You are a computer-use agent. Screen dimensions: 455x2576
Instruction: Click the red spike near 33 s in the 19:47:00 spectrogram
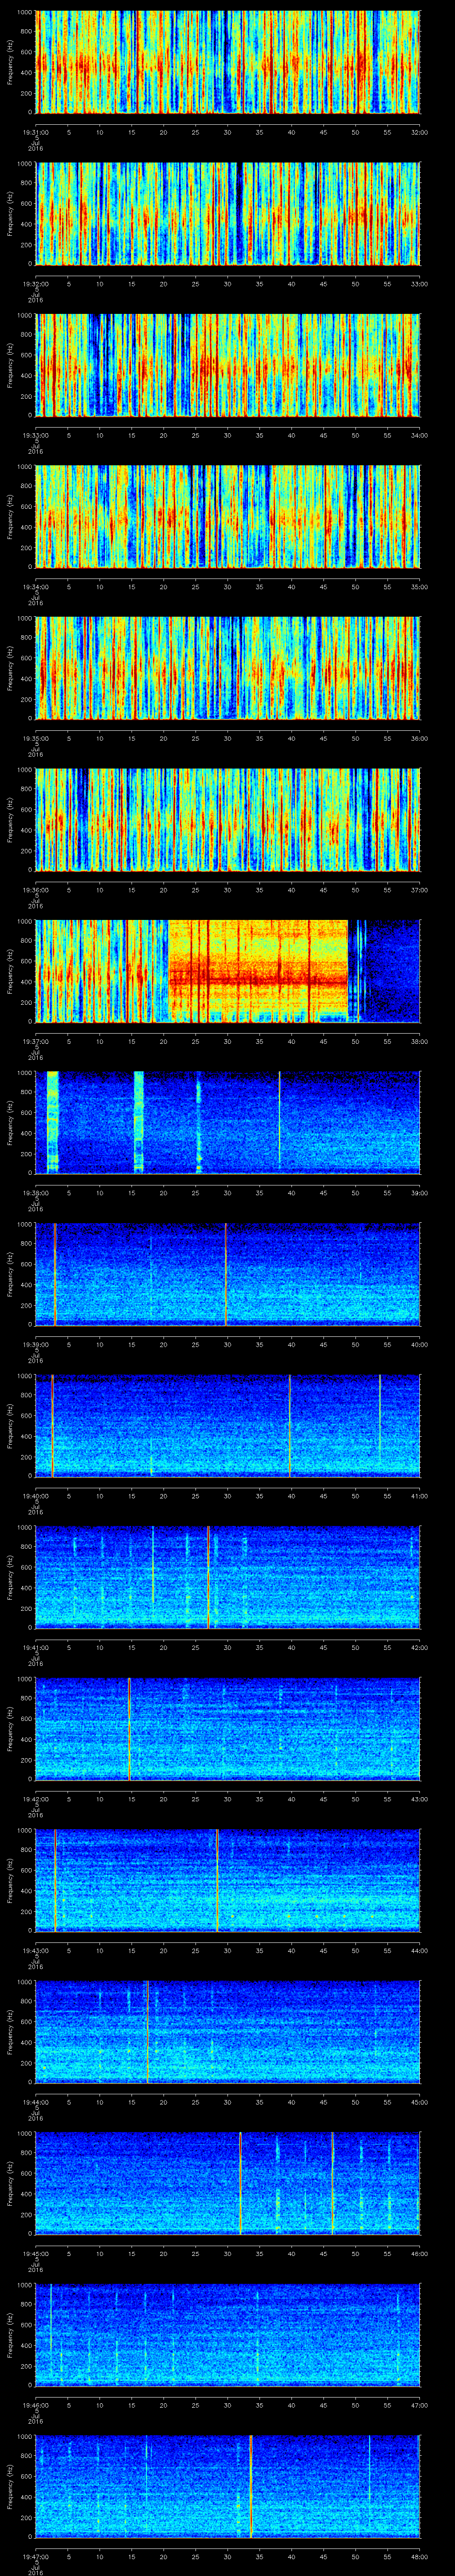coord(250,2486)
